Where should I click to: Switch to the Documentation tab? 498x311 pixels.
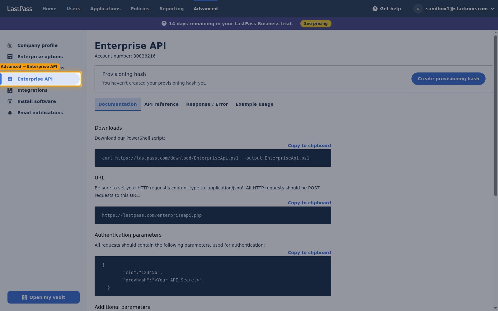(x=118, y=104)
